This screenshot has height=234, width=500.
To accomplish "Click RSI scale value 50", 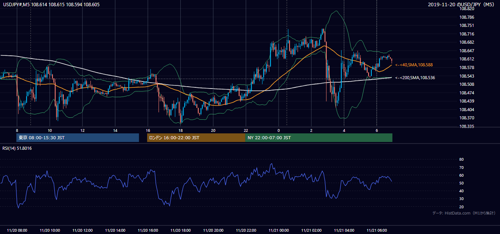I will pos(461,183).
